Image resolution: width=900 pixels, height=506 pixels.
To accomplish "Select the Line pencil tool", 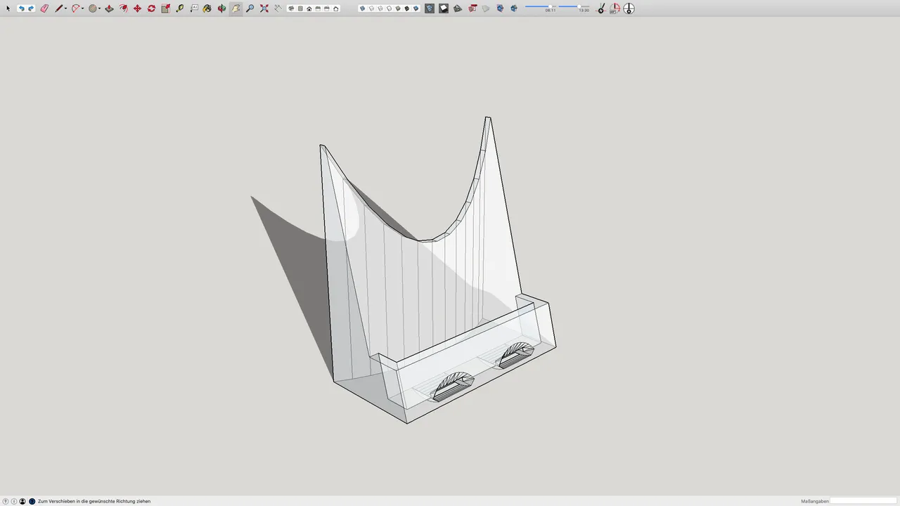I will [x=59, y=8].
